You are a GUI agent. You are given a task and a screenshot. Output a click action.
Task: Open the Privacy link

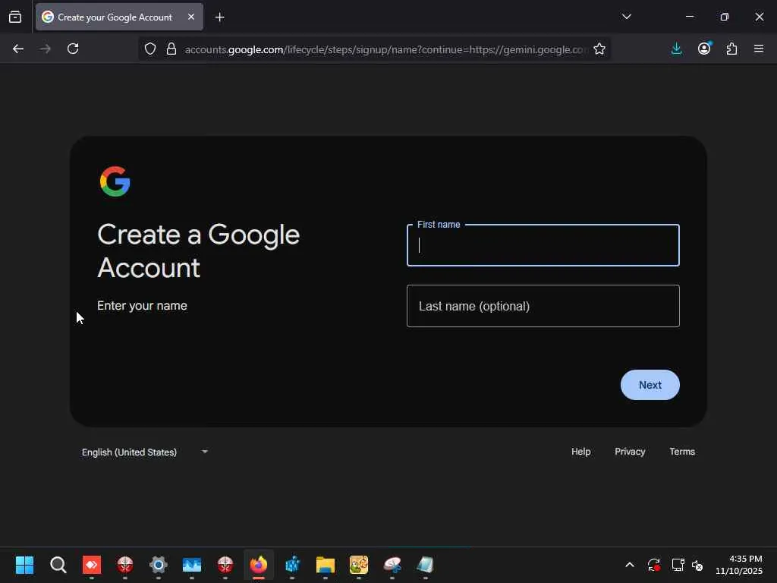tap(630, 452)
